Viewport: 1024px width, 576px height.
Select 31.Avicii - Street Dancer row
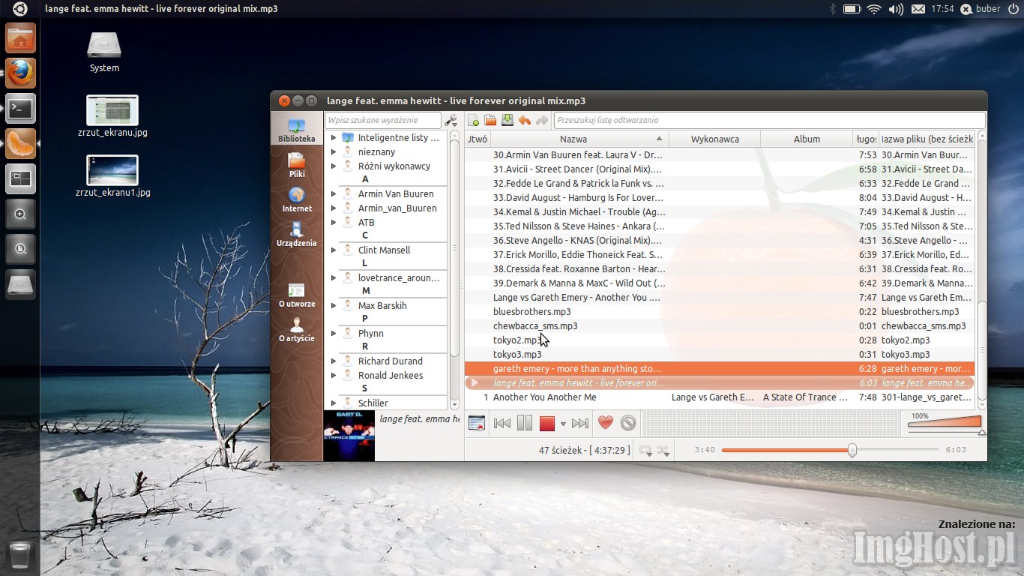tap(720, 169)
